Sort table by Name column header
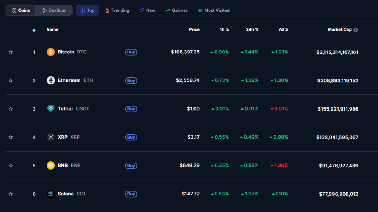 point(52,29)
